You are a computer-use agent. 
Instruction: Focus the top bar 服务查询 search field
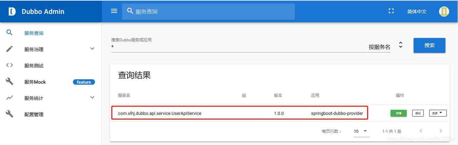(x=208, y=11)
